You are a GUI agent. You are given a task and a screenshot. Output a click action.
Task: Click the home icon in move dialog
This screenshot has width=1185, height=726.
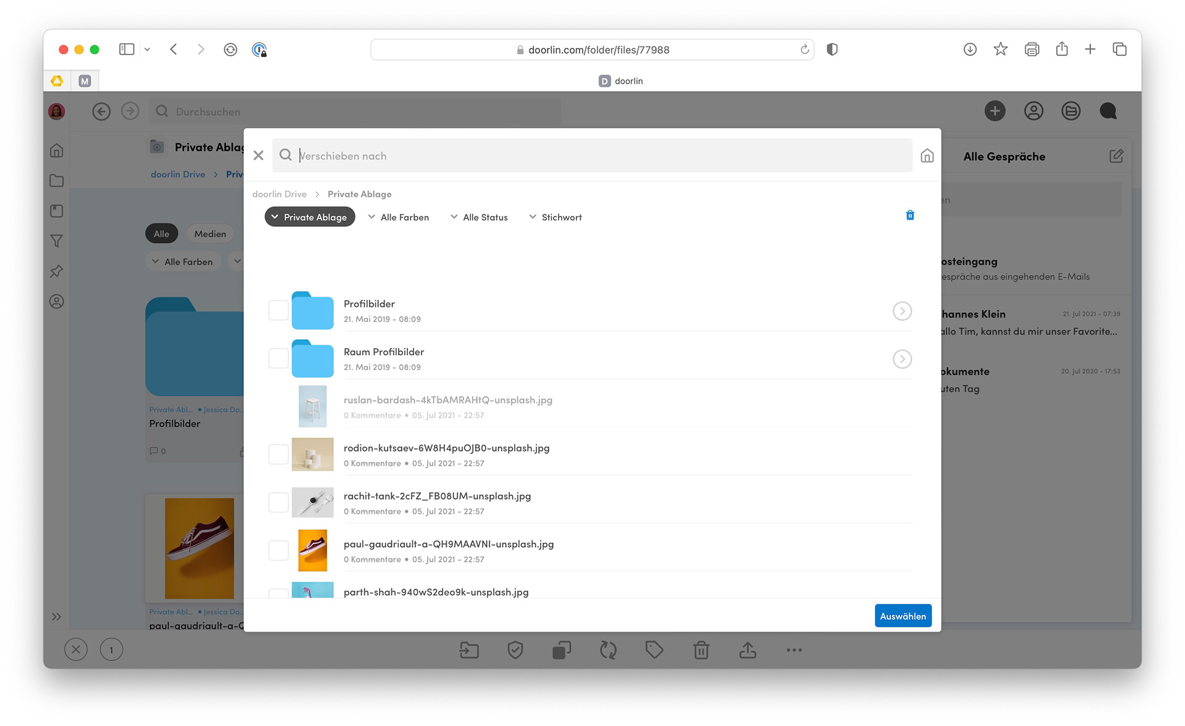coord(926,156)
